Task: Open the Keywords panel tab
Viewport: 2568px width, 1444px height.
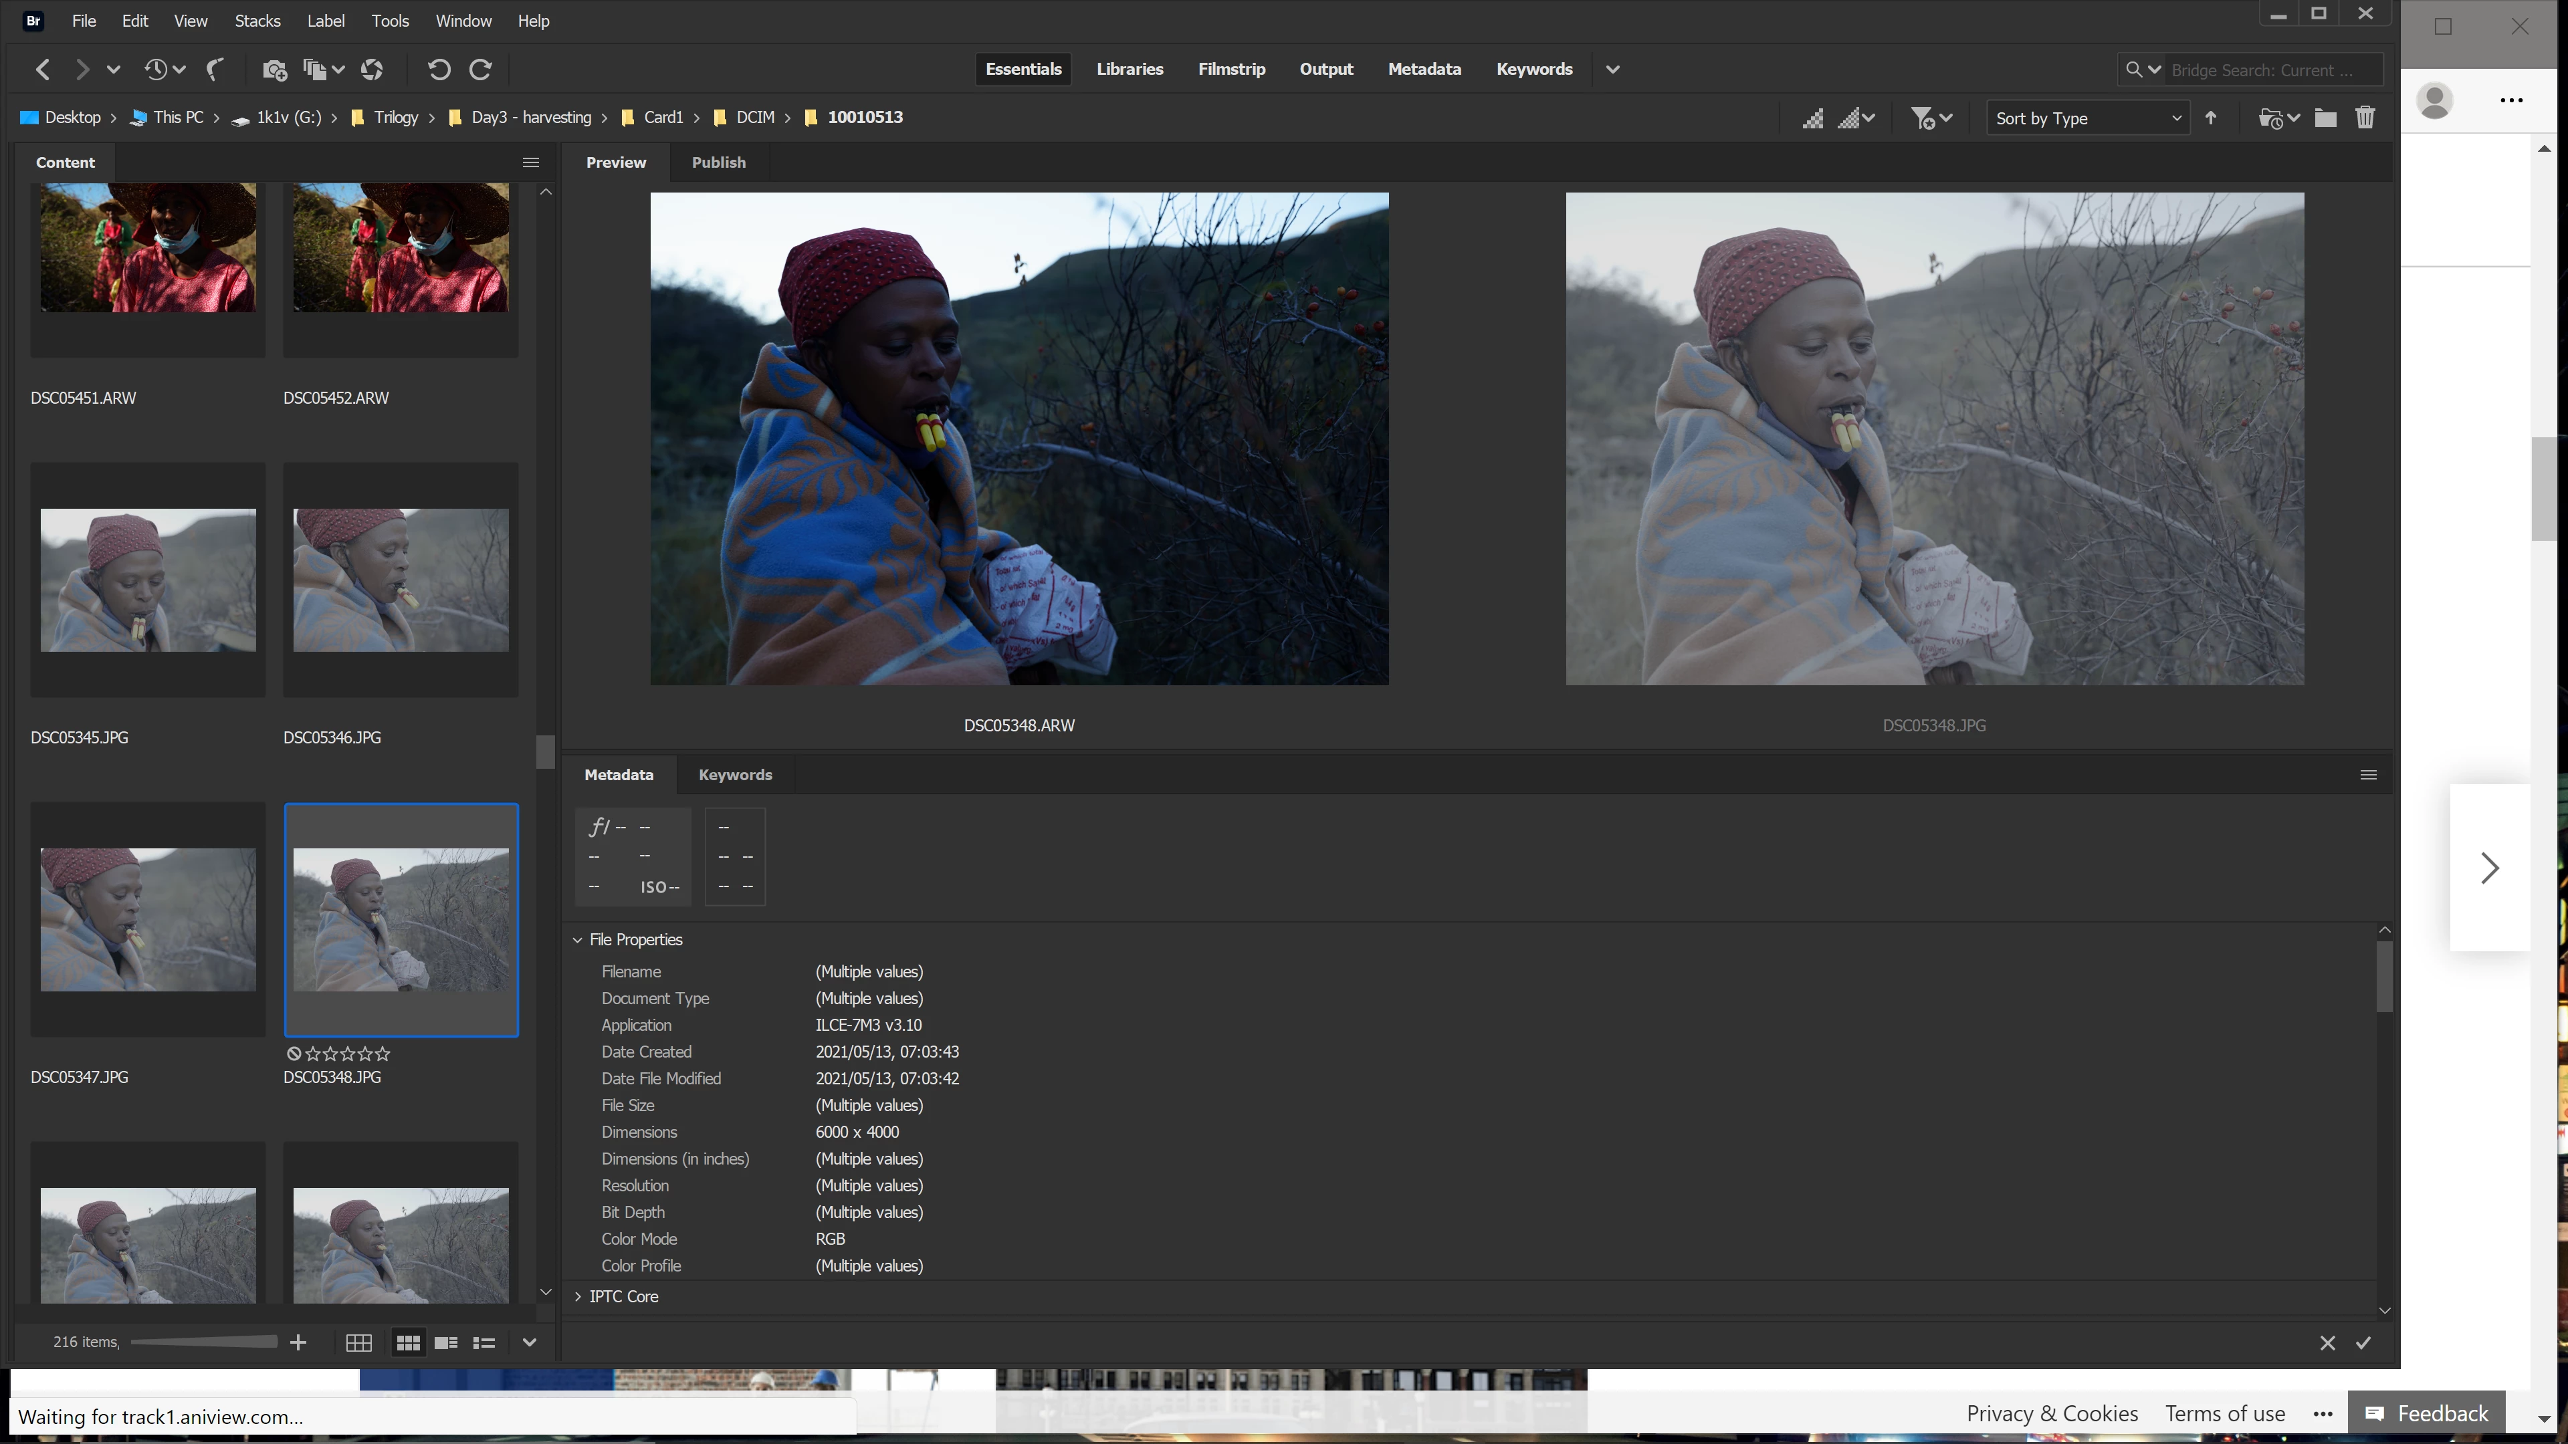Action: pos(735,775)
